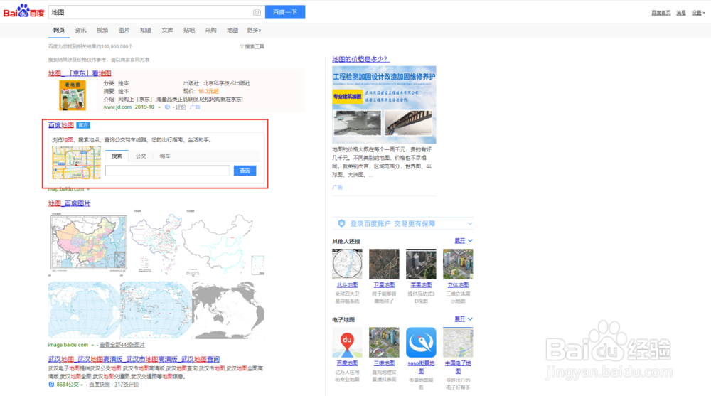Open the gray world map image
711x396 pixels.
click(228, 310)
